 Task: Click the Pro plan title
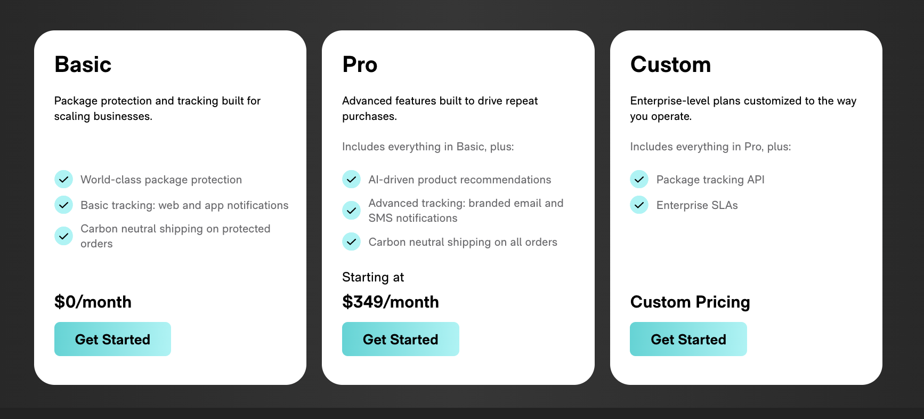(x=360, y=64)
